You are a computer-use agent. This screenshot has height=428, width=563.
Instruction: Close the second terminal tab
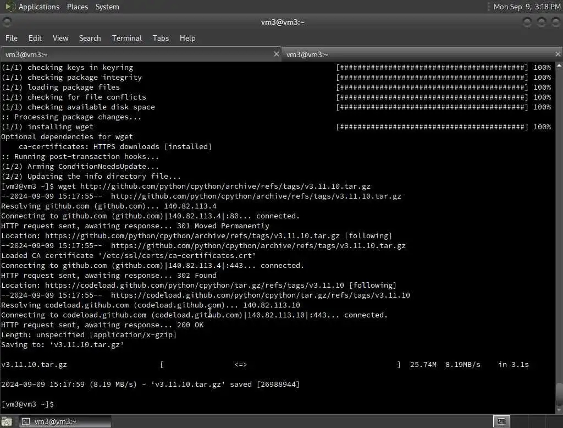(558, 54)
